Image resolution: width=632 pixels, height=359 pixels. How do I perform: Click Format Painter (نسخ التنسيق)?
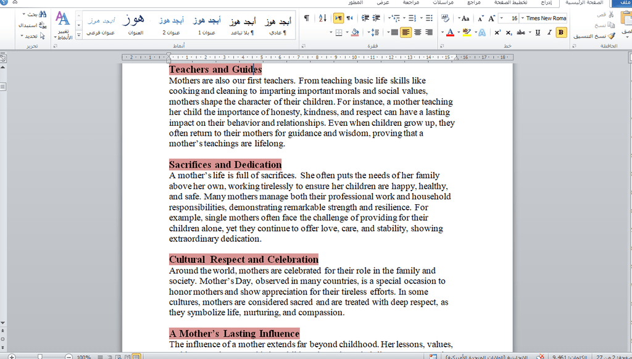(x=595, y=36)
